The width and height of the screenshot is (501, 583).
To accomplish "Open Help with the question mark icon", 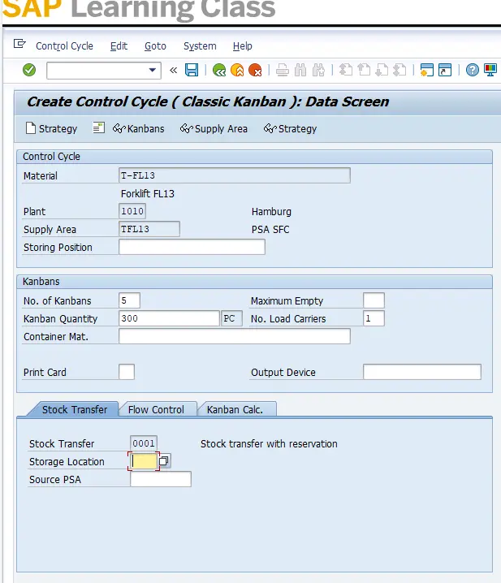I will click(x=473, y=70).
